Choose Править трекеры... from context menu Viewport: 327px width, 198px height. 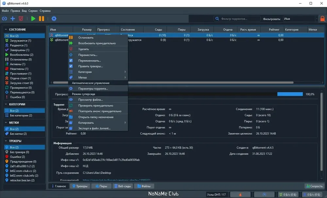[98, 66]
